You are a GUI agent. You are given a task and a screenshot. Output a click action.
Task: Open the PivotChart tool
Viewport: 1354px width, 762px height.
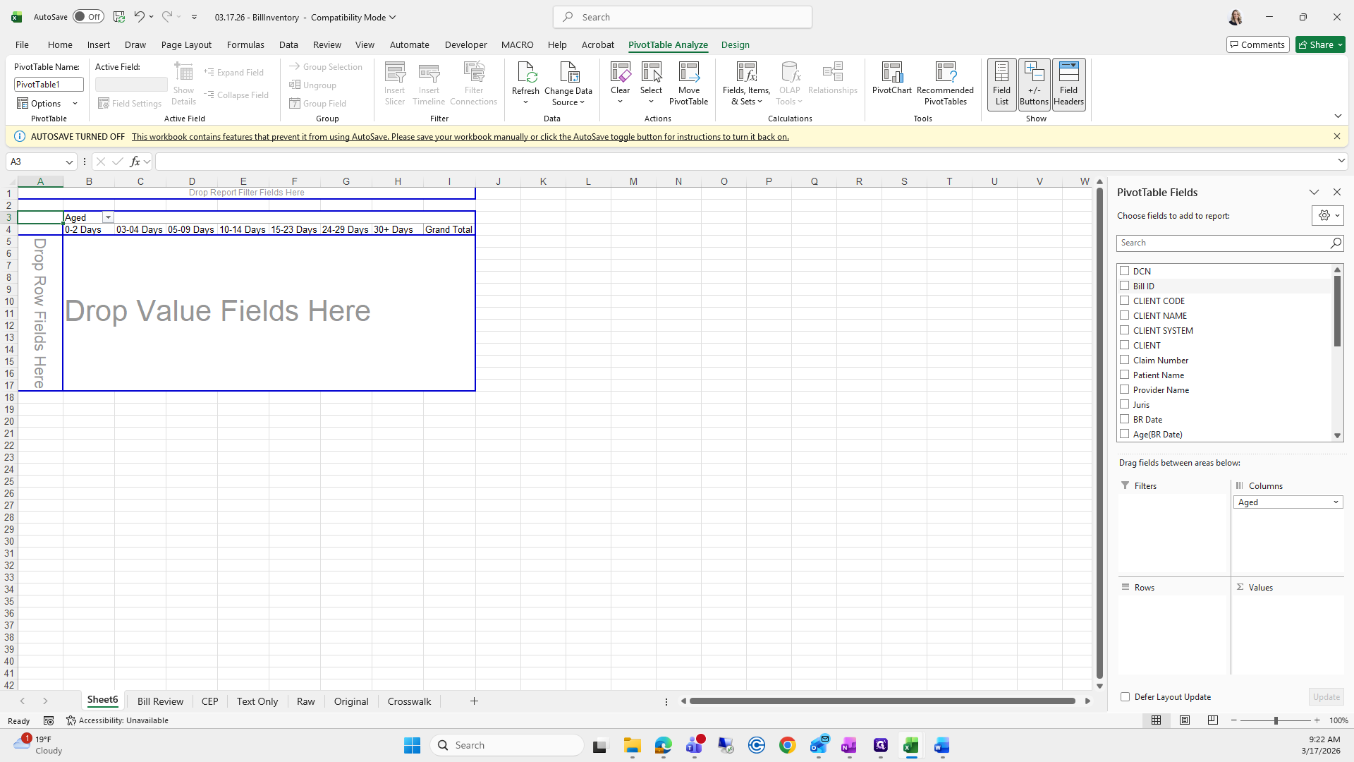click(891, 73)
